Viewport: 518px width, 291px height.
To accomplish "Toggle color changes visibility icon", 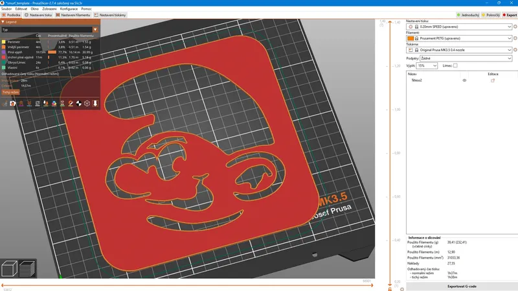I will [x=54, y=104].
